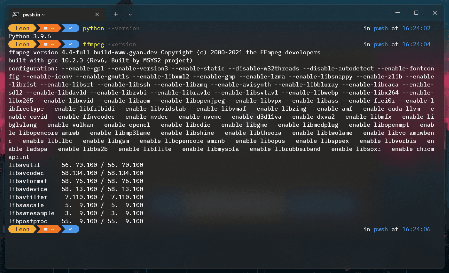Maximize the terminal window
The image size is (449, 273).
[416, 13]
